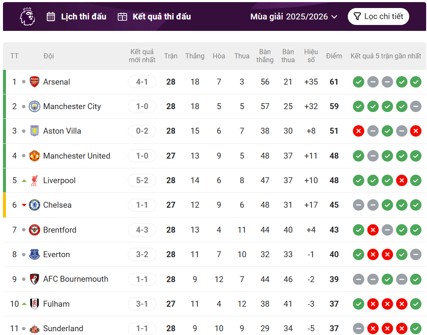Click the Liverpool club crest
The image size is (427, 335).
point(34,181)
